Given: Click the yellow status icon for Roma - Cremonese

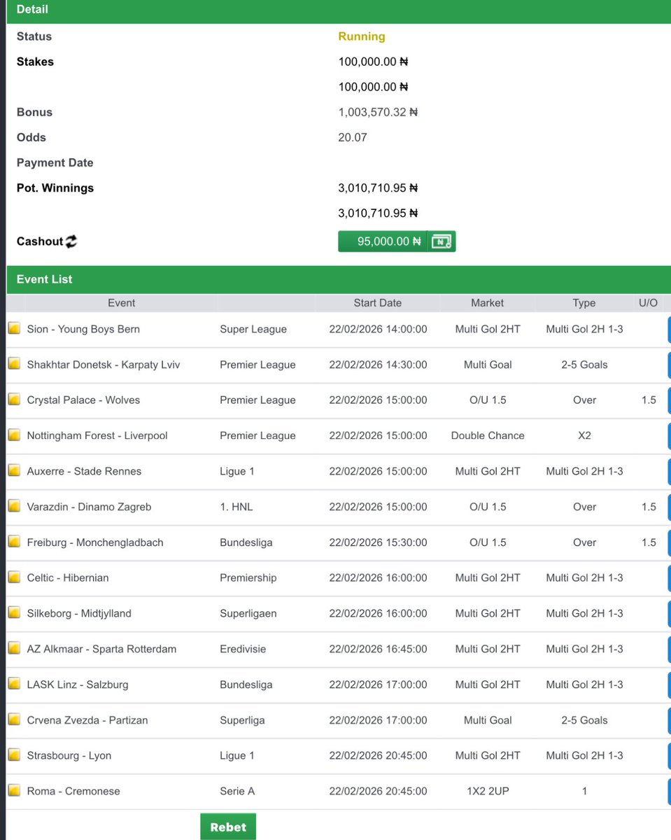Looking at the screenshot, I should click(x=14, y=790).
